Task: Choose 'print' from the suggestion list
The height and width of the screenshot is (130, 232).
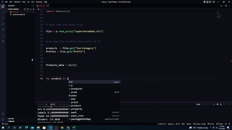Action: (94, 102)
